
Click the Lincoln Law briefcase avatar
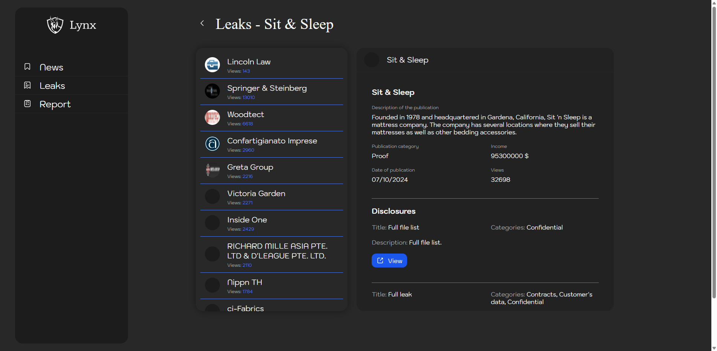point(212,65)
